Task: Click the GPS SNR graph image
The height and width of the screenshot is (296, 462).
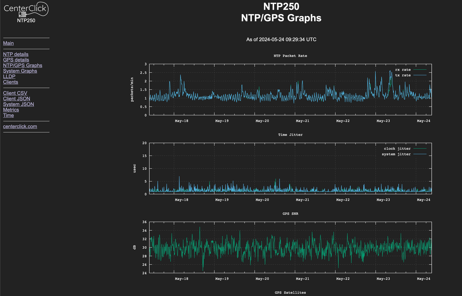Action: [x=290, y=247]
